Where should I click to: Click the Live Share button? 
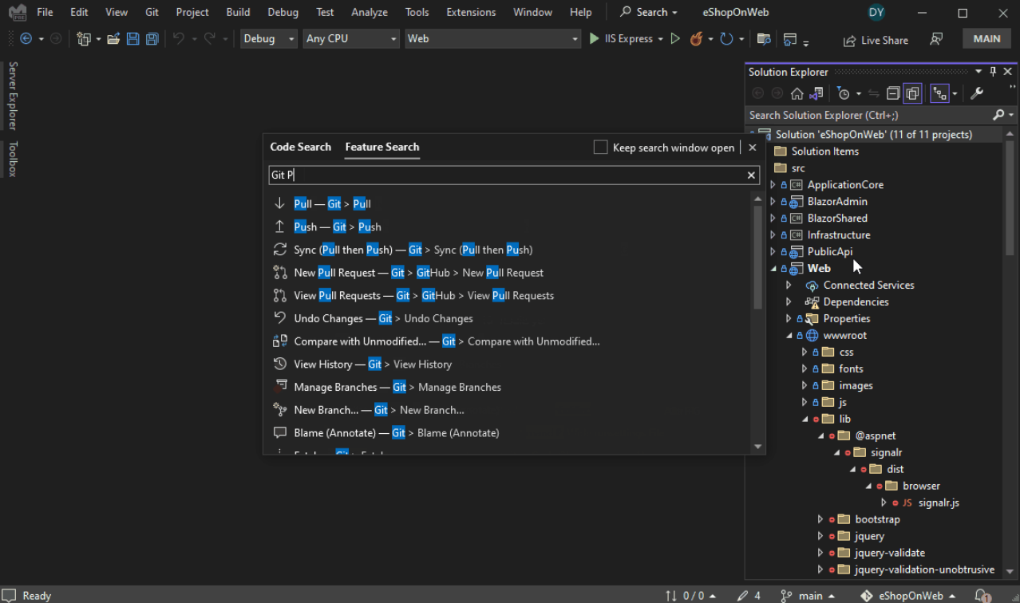coord(876,40)
